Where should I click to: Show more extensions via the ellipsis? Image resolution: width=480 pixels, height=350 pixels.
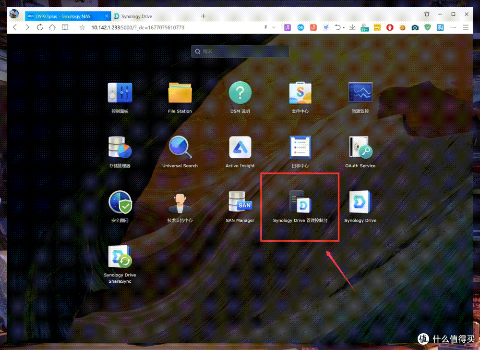pyautogui.click(x=453, y=27)
